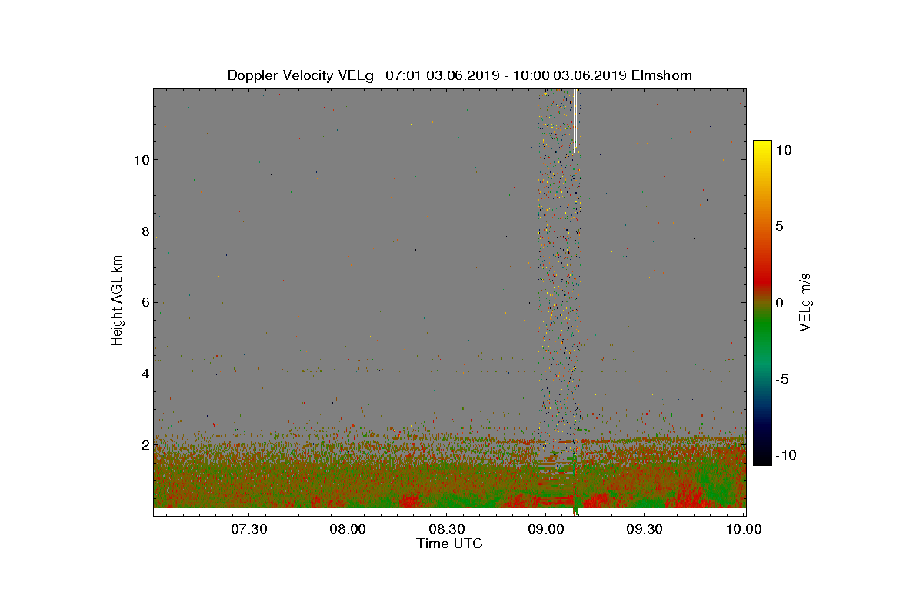Click the plot title 'Doppler Velocity VELg'
Image resolution: width=923 pixels, height=615 pixels.
click(x=300, y=75)
